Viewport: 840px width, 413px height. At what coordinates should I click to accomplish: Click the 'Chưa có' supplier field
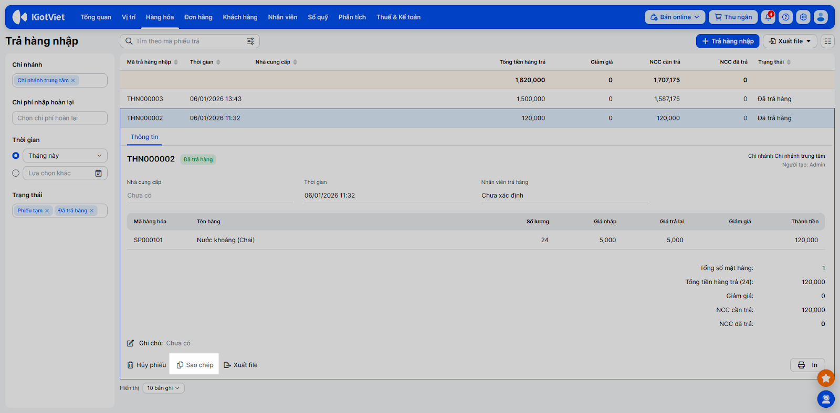coord(210,195)
